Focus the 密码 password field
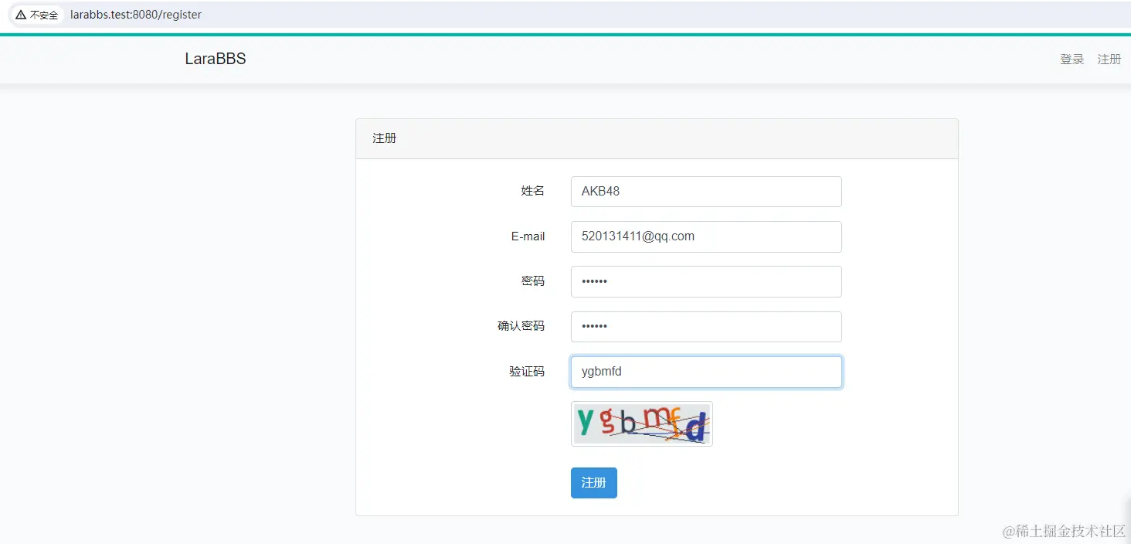Viewport: 1131px width, 544px height. coord(706,281)
